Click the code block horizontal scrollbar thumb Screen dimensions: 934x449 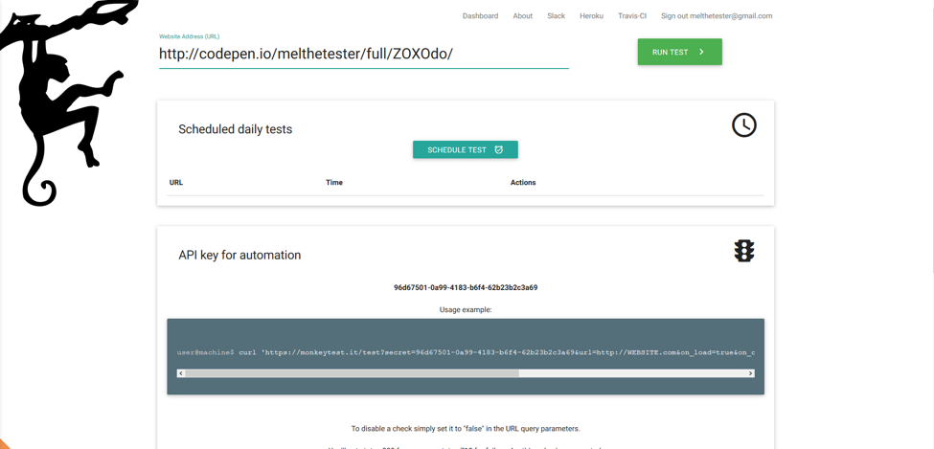click(352, 373)
